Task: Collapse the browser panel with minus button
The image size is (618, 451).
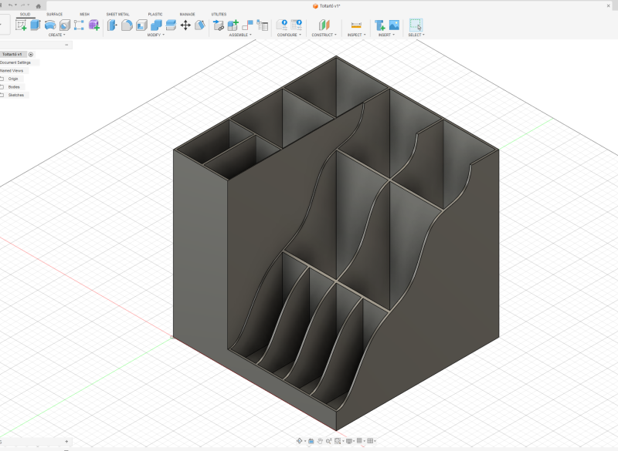Action: 66,45
